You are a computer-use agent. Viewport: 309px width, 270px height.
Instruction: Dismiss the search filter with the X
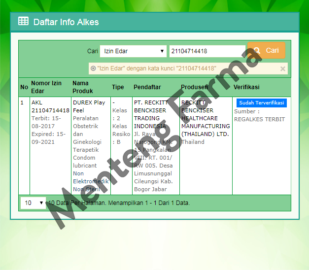[x=283, y=69]
